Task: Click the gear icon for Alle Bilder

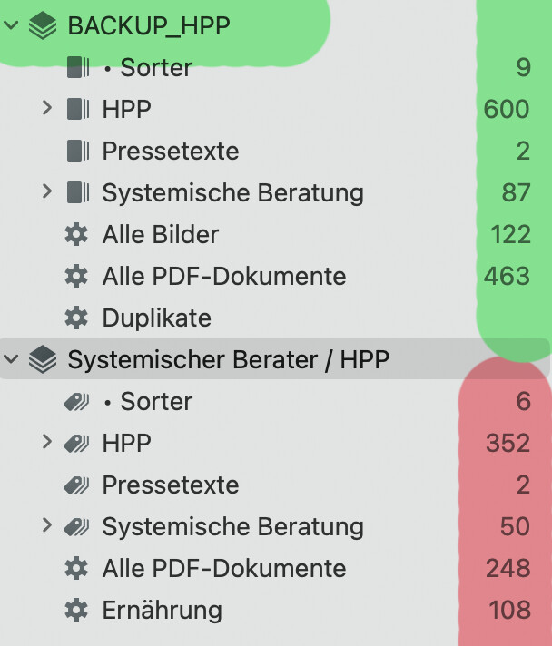Action: point(77,235)
